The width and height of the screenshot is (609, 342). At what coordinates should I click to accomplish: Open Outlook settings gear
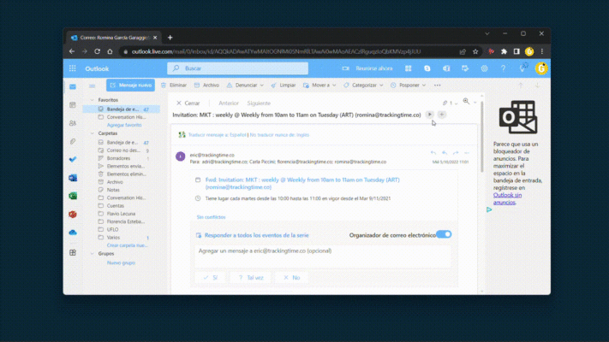484,68
